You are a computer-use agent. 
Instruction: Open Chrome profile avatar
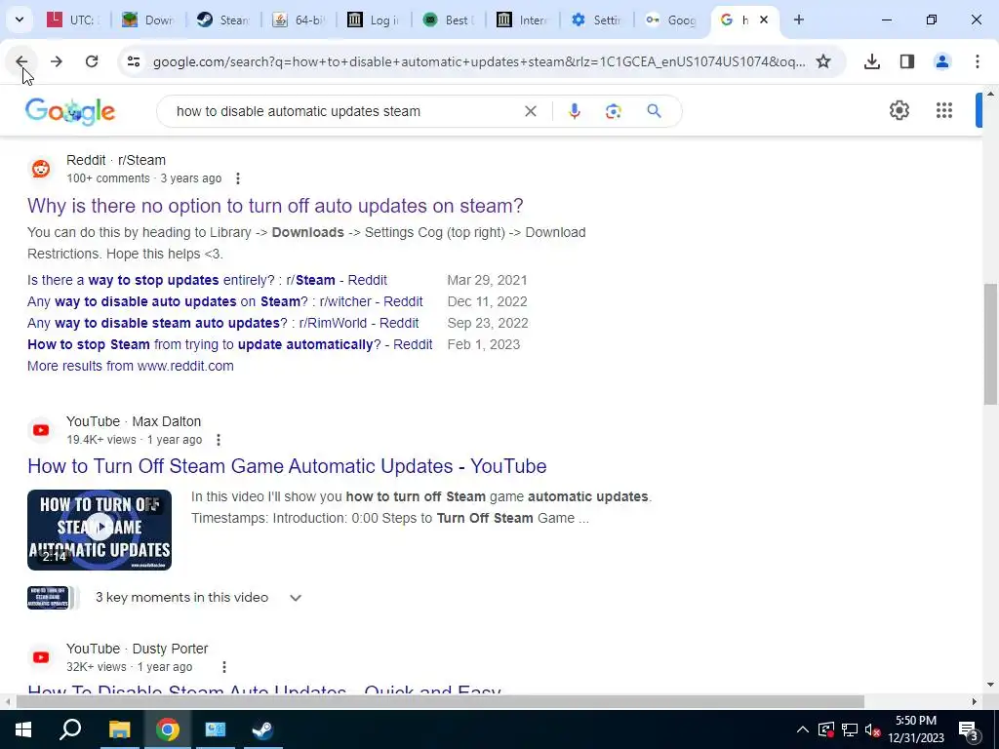click(941, 61)
